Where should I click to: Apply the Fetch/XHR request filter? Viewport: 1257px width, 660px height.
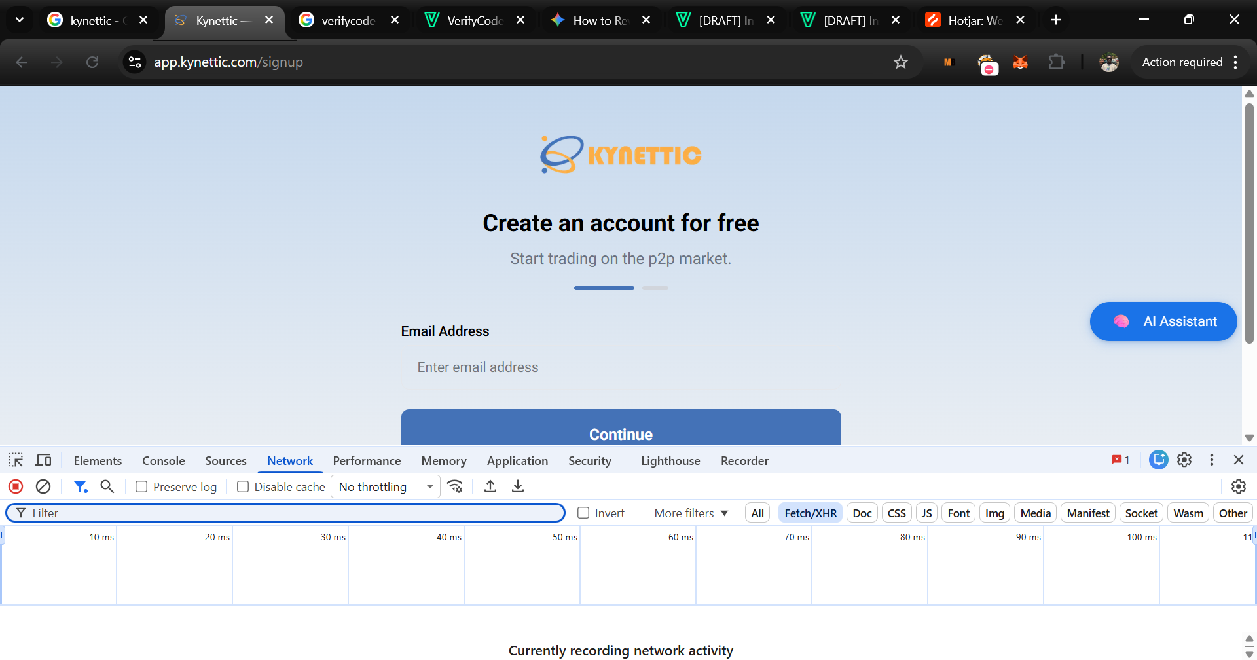click(x=810, y=512)
